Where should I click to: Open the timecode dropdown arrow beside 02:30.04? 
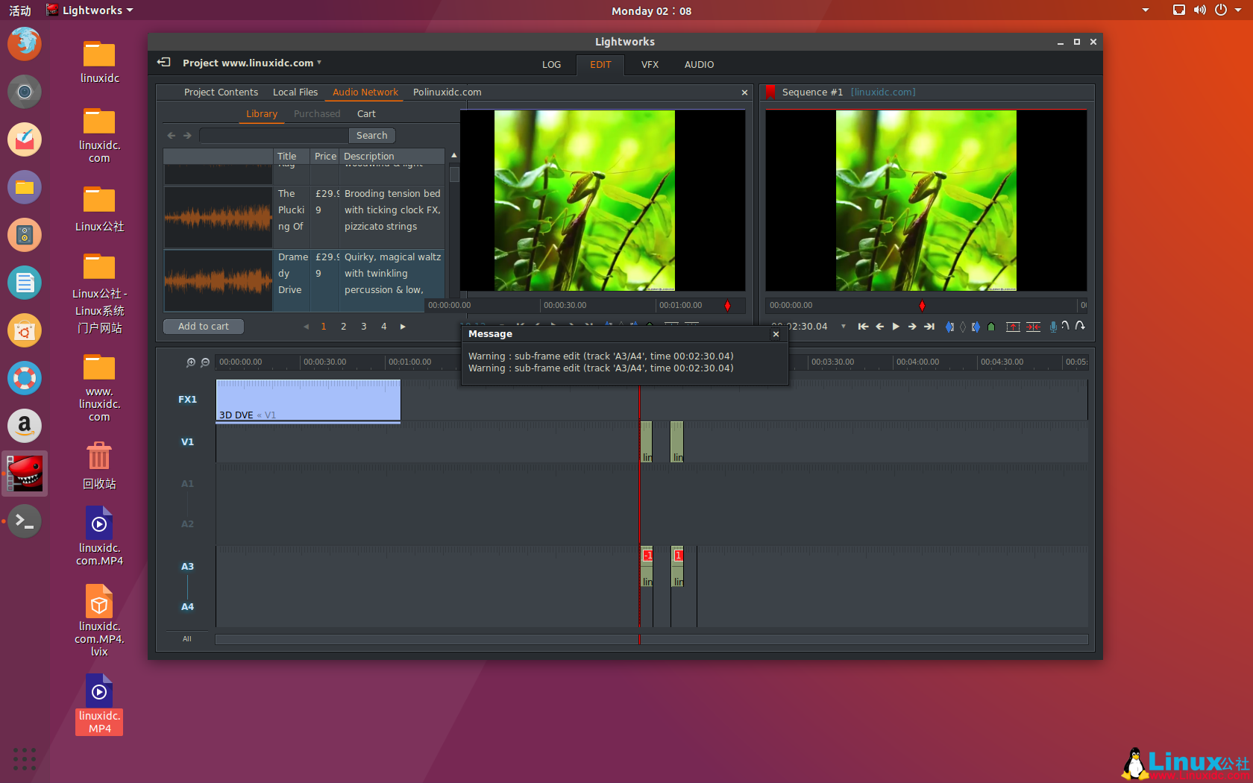pos(844,327)
